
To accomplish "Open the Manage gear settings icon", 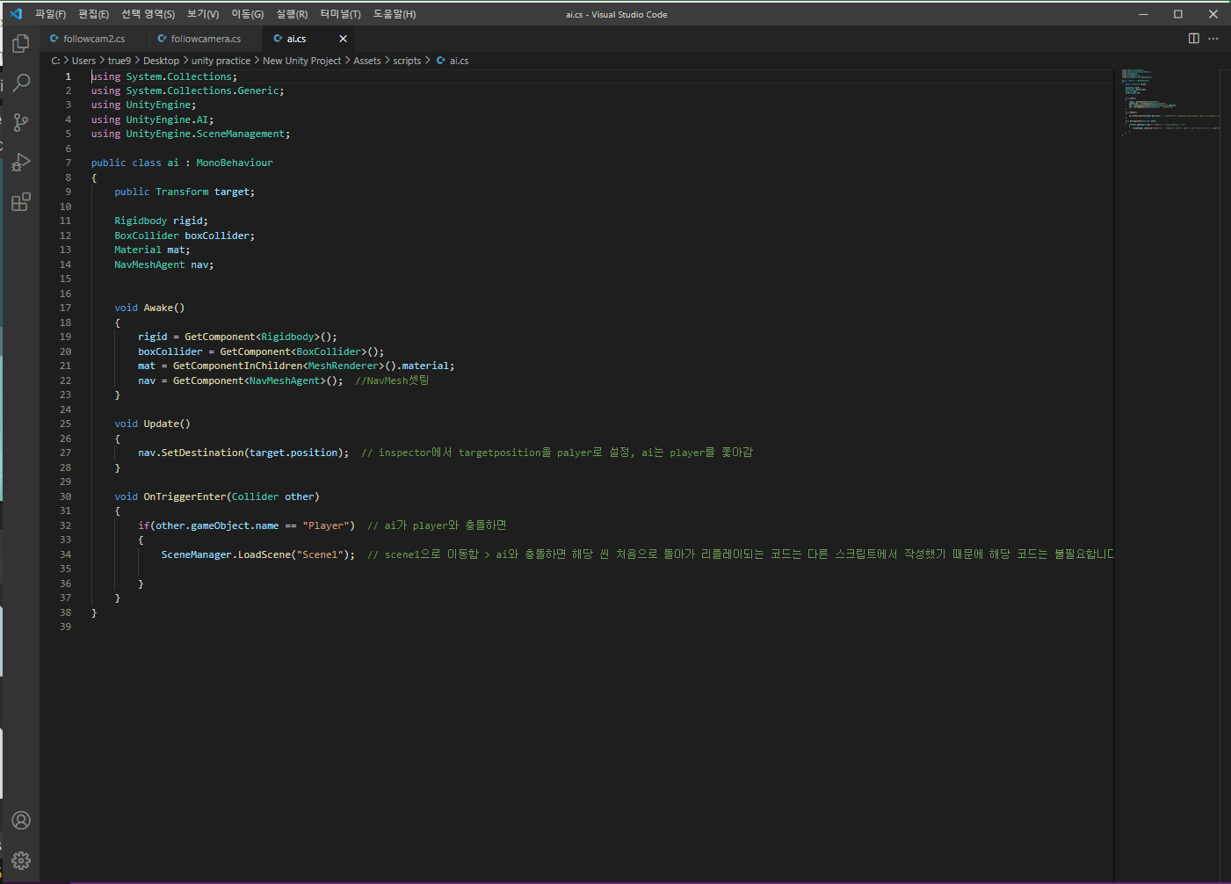I will 21,860.
